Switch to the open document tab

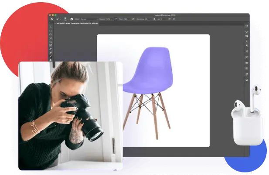74,24
